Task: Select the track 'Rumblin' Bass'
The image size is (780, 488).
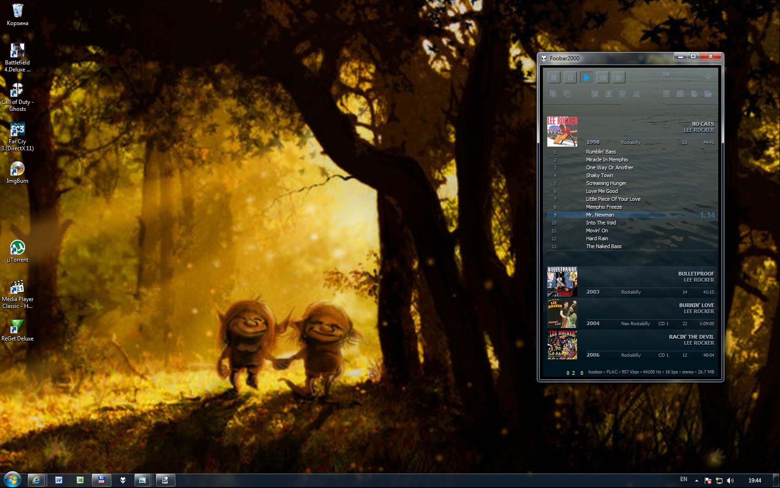Action: [x=601, y=152]
